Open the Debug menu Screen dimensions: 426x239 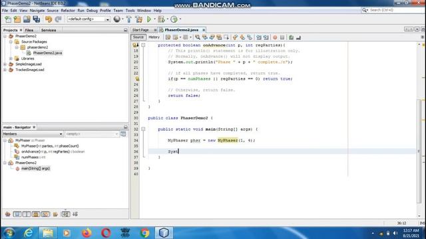pos(92,11)
